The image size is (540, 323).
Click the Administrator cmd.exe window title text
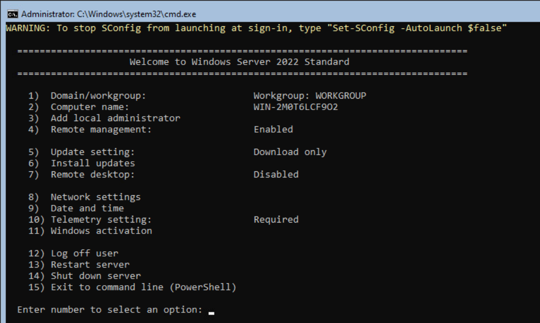coord(109,14)
